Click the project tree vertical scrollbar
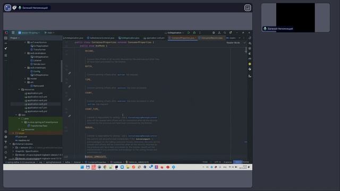Screen dimensions: 340x191 click(62, 71)
